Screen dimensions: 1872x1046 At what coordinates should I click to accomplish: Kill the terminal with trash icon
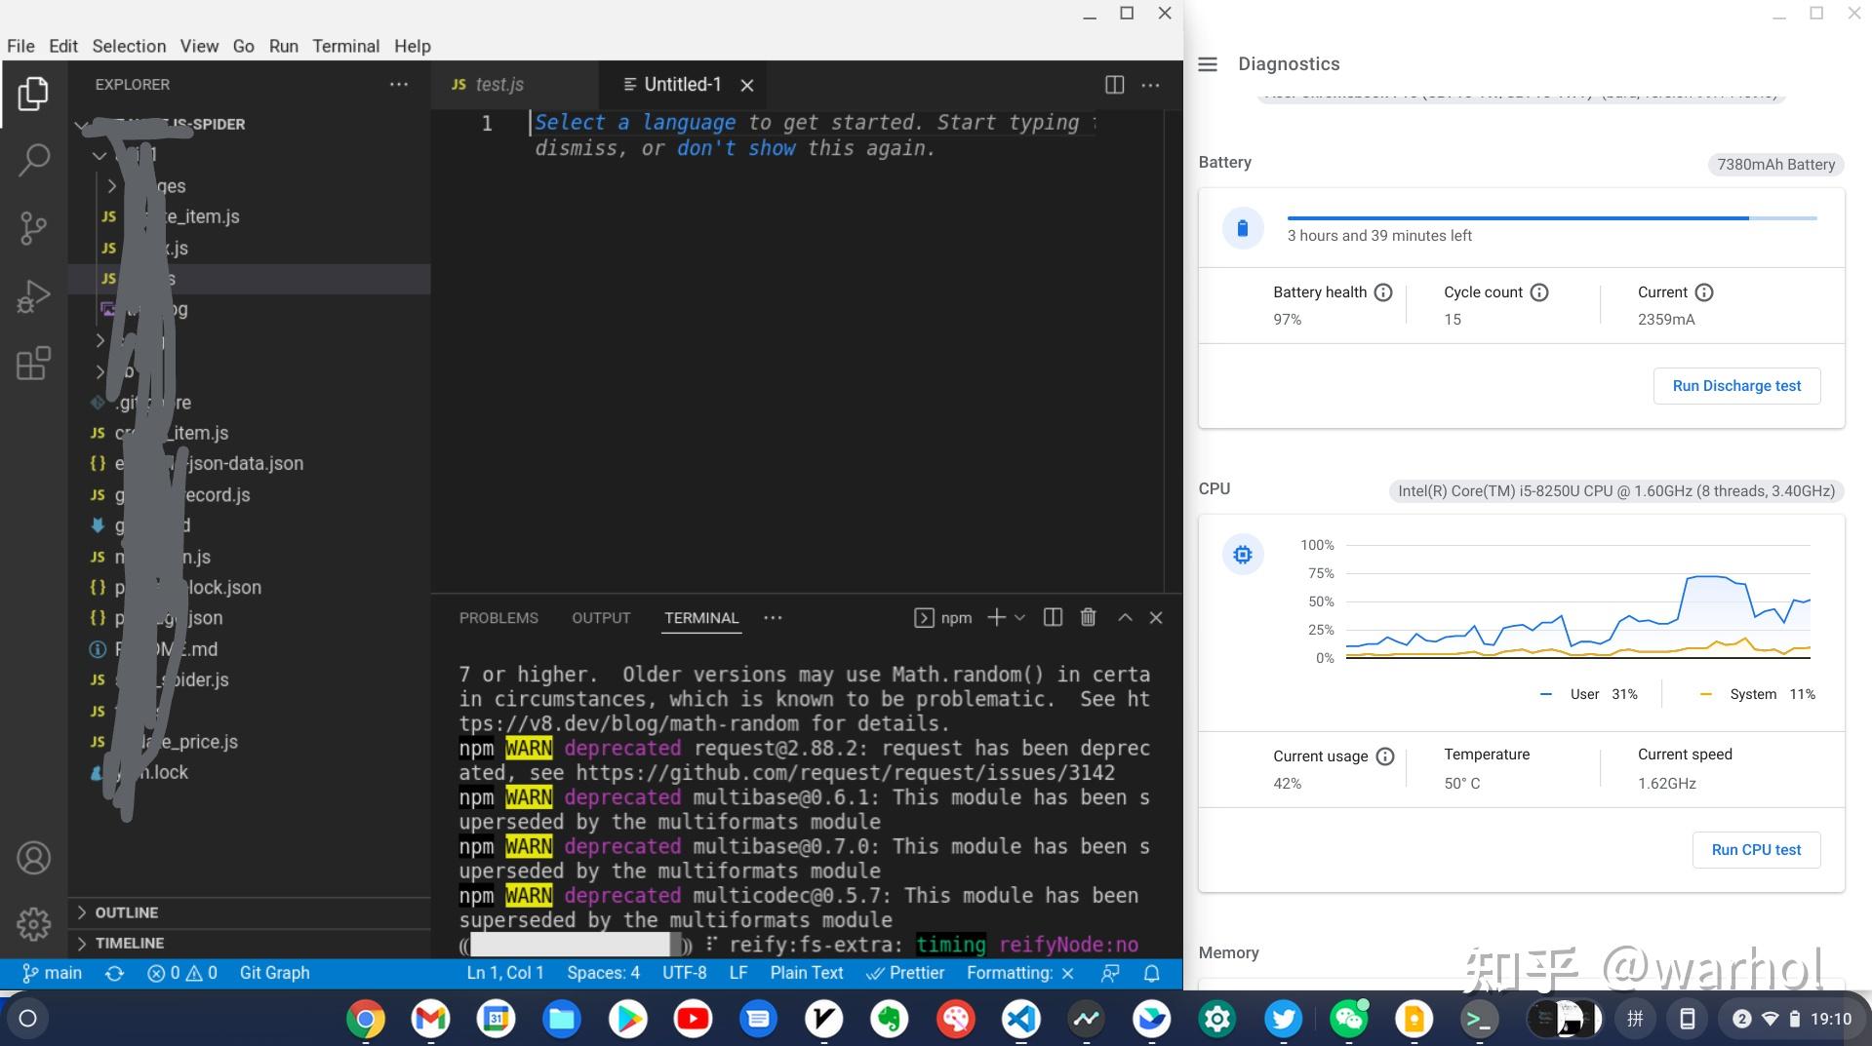(1089, 617)
